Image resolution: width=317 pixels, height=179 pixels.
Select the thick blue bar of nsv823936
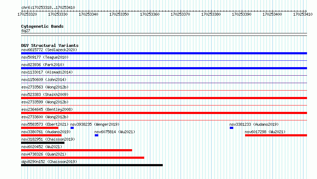(164, 68)
